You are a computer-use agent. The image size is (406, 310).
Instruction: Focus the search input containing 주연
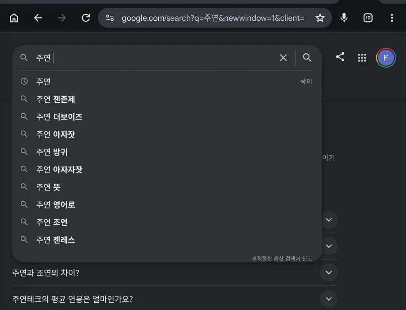click(x=155, y=57)
